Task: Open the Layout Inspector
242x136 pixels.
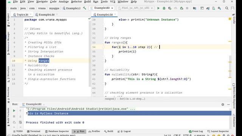Action: tap(218, 131)
